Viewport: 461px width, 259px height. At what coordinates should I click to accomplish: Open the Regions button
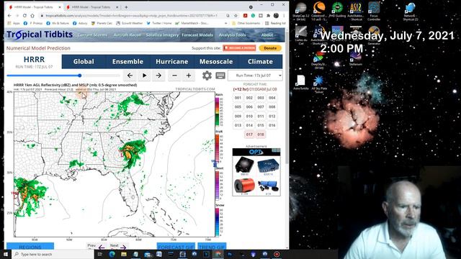click(x=30, y=246)
